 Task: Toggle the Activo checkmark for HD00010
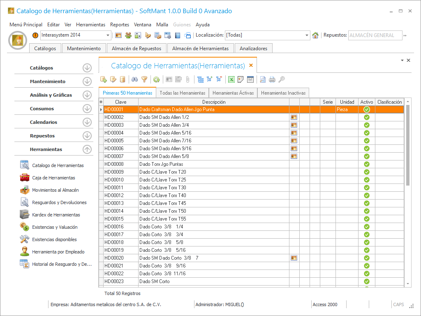coord(367,180)
